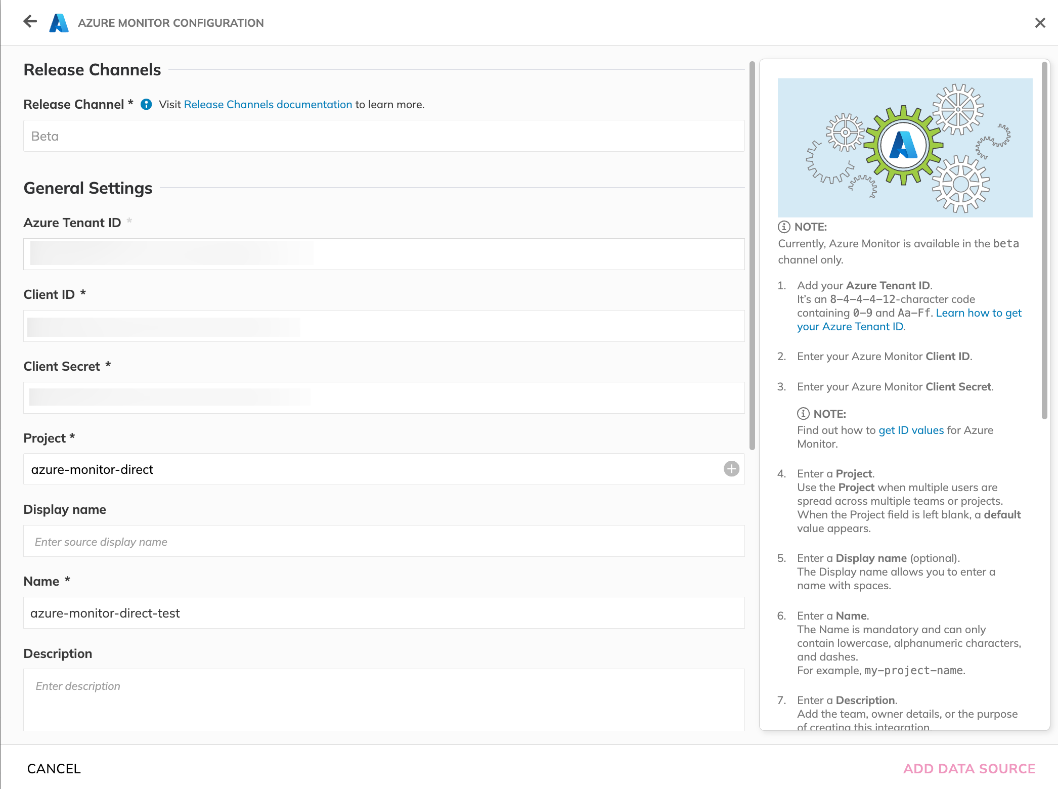Click the 'General Settings' section heading
This screenshot has width=1058, height=789.
(x=88, y=188)
